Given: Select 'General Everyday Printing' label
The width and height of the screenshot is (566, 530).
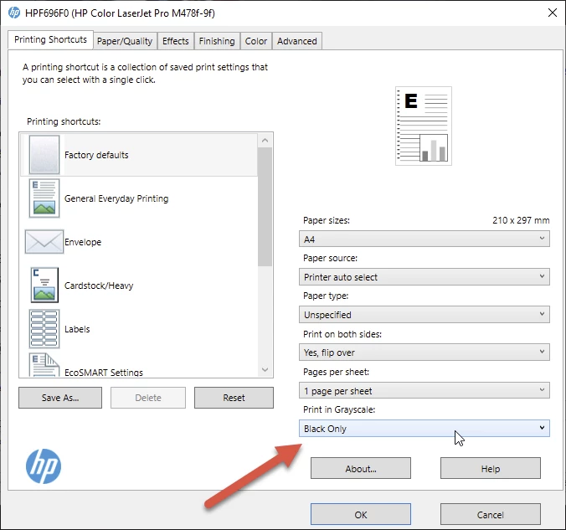Looking at the screenshot, I should (x=116, y=198).
